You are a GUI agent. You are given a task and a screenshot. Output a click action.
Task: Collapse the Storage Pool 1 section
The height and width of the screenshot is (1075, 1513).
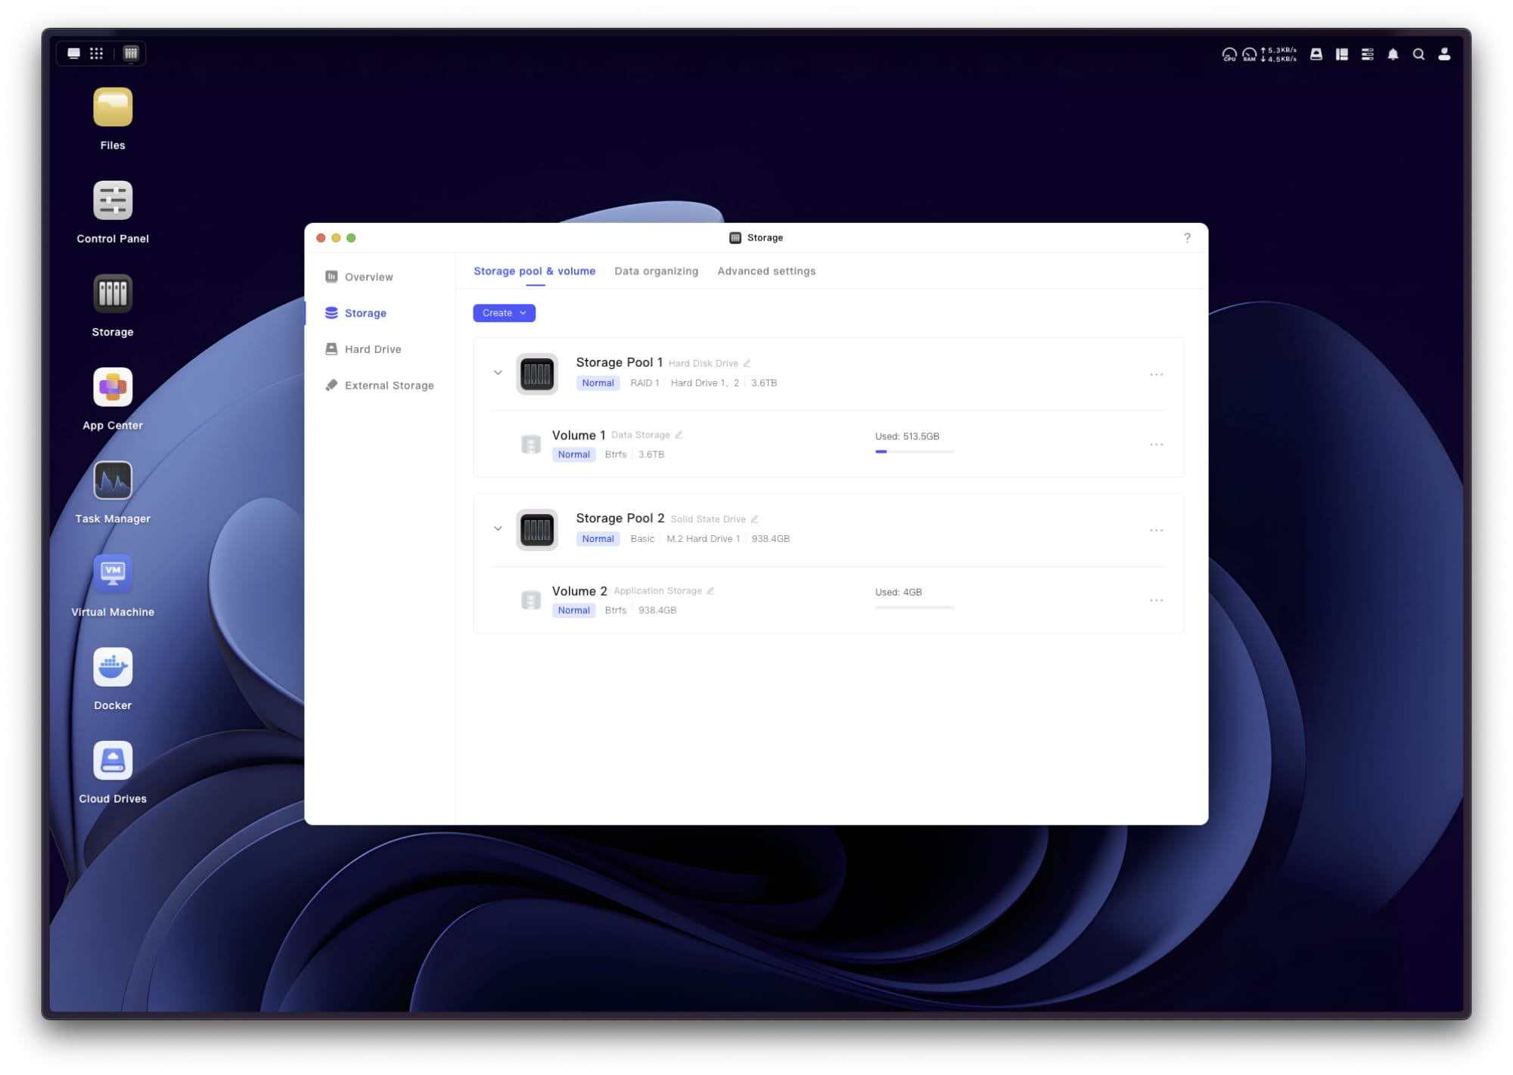[x=498, y=373]
